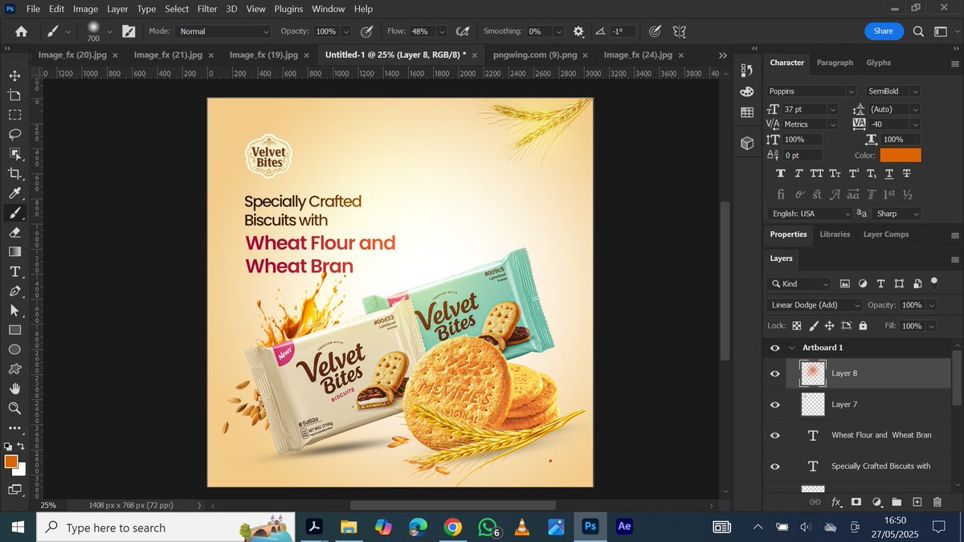Hide Layer 8 visibility eye
The width and height of the screenshot is (964, 542).
pos(775,373)
